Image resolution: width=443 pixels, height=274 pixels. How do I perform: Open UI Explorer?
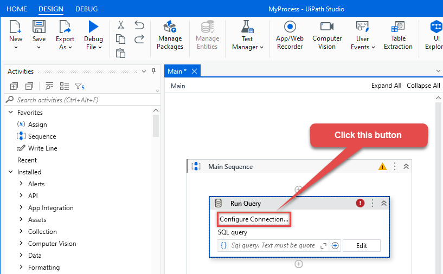click(435, 35)
